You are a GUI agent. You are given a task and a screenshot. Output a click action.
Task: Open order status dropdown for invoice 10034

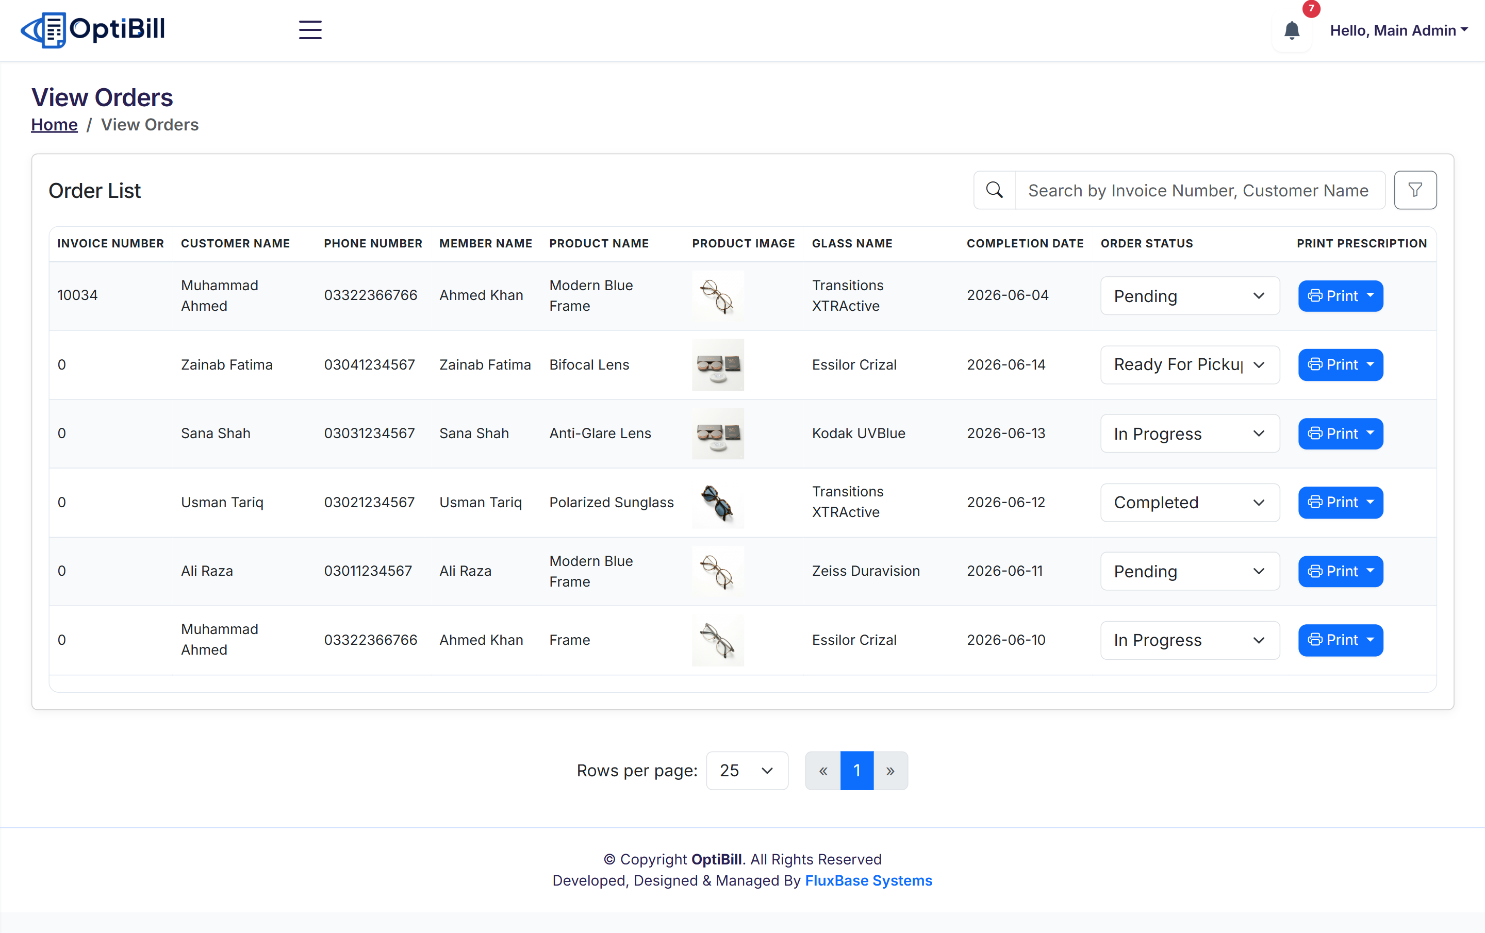(1190, 296)
